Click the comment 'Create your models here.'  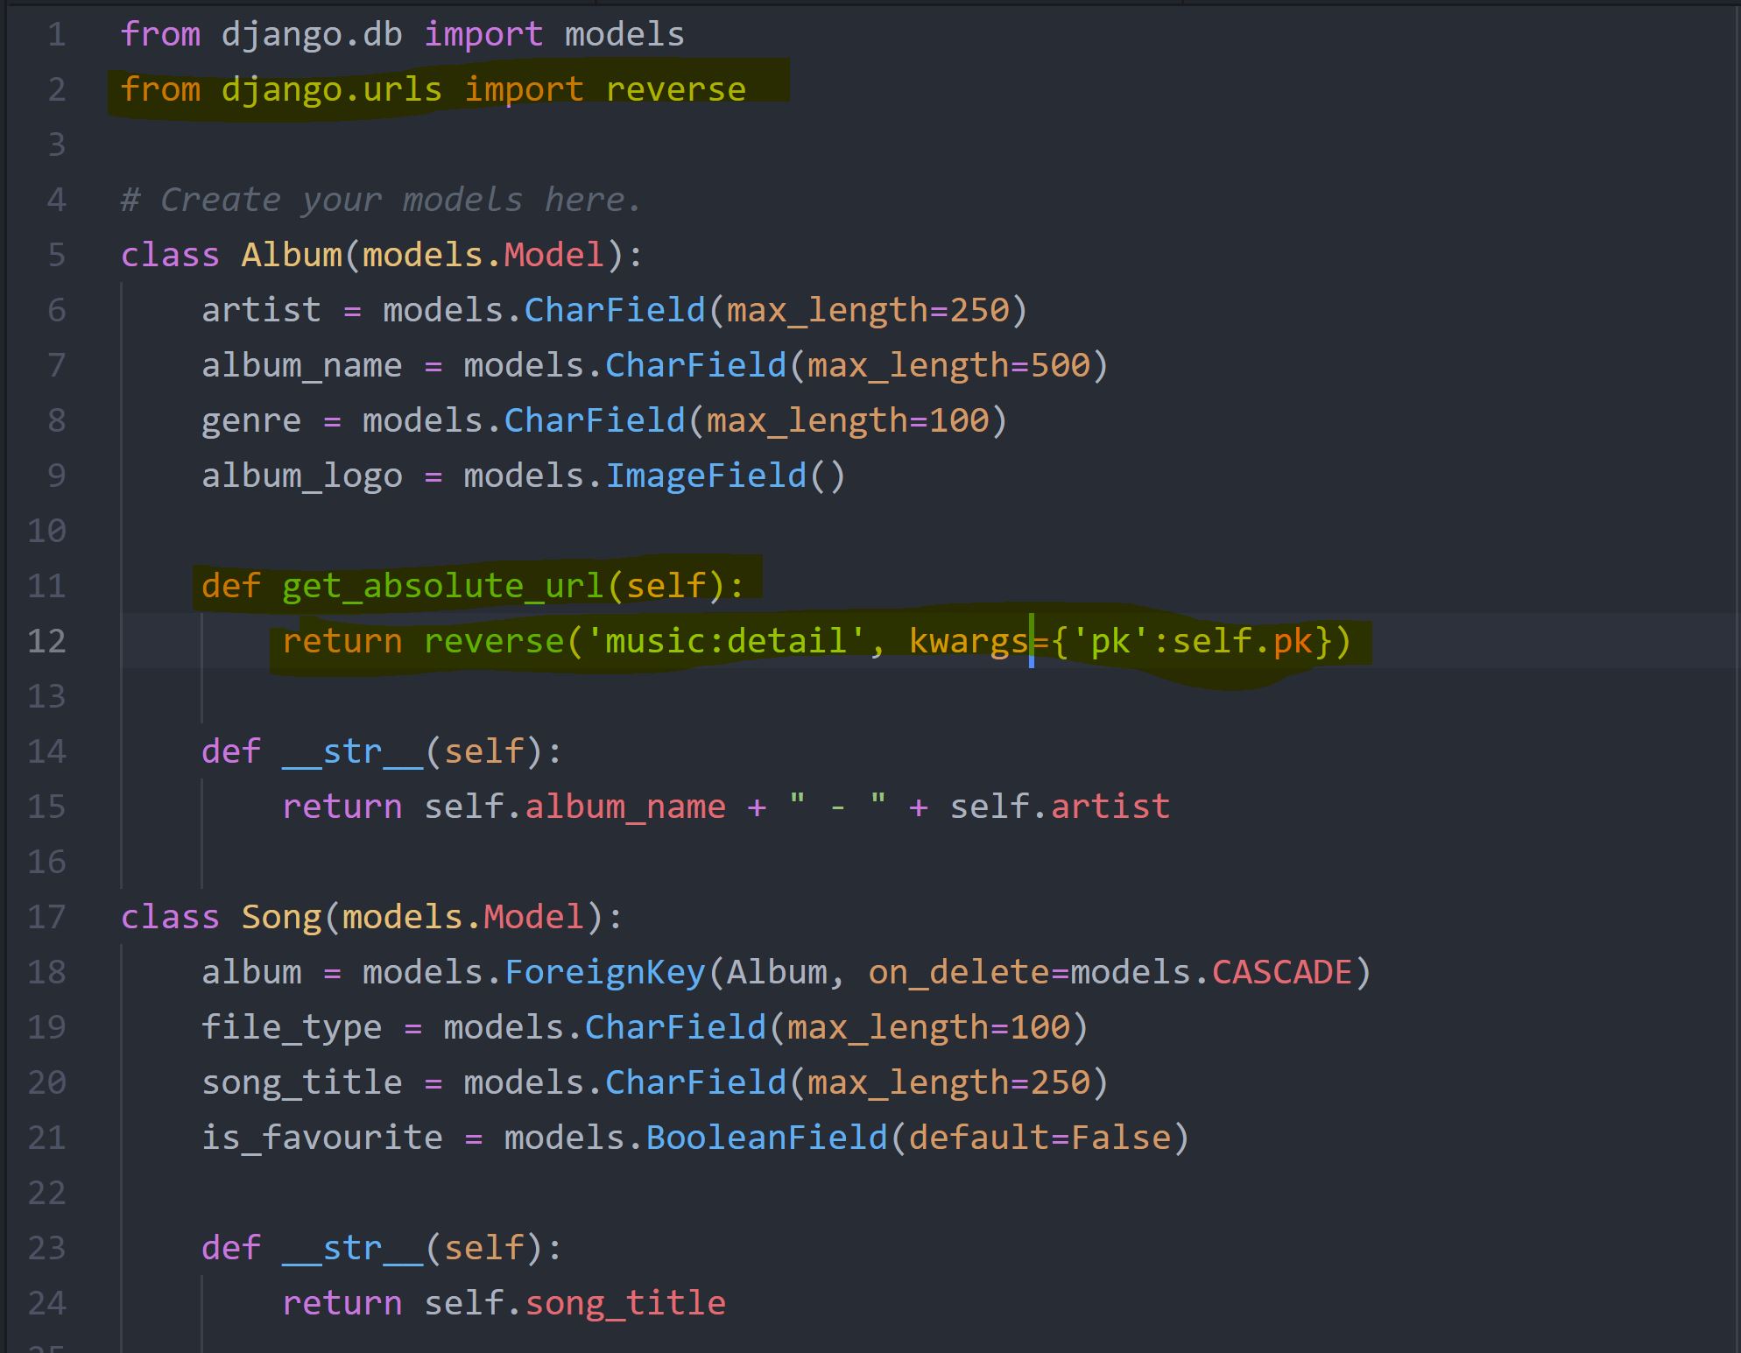pos(381,201)
